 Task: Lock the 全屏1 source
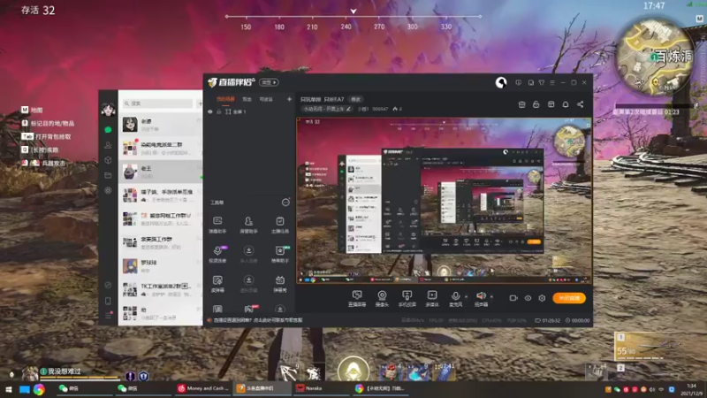coord(219,111)
